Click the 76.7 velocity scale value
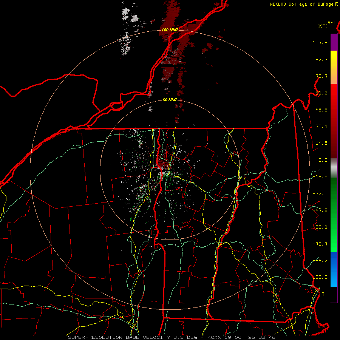The width and height of the screenshot is (340, 340). coord(321,76)
